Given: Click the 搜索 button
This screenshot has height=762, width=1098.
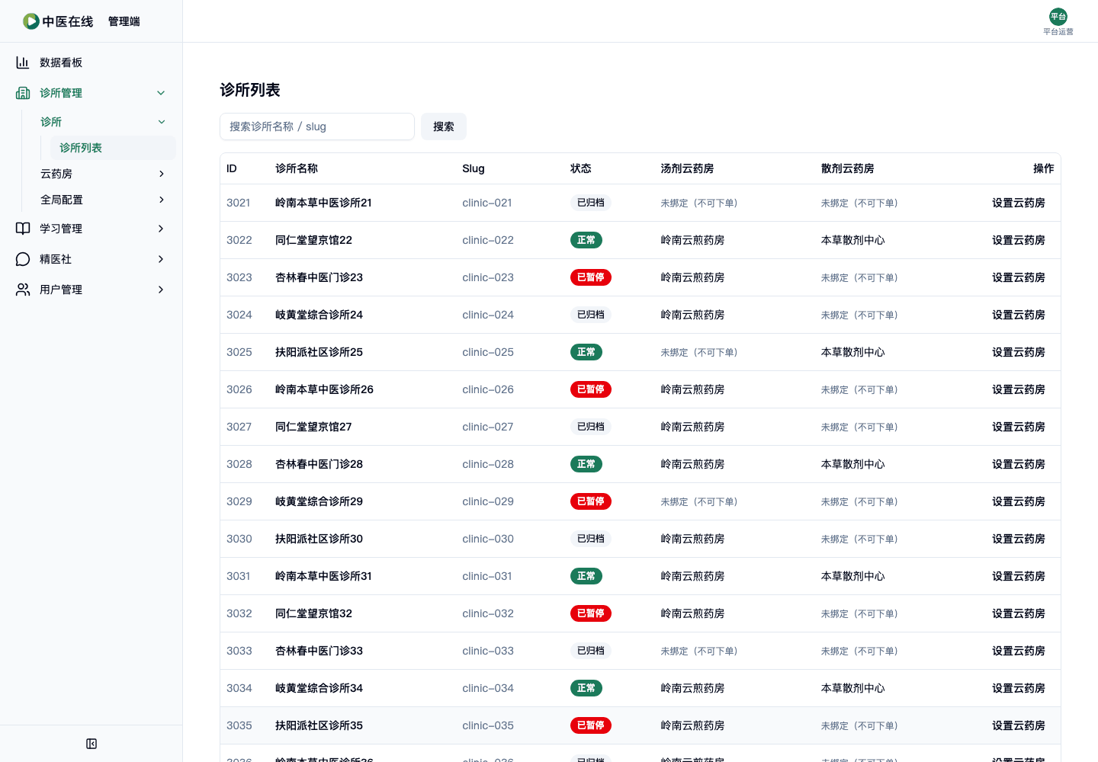Looking at the screenshot, I should pyautogui.click(x=444, y=126).
